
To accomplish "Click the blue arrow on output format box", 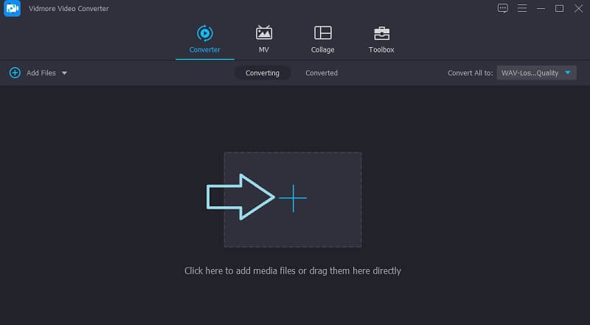I will click(567, 73).
